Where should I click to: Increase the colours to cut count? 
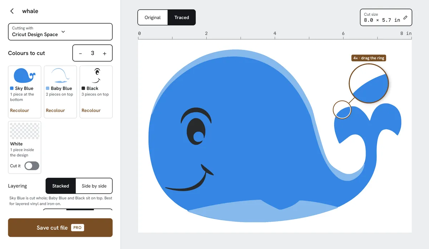(x=104, y=53)
